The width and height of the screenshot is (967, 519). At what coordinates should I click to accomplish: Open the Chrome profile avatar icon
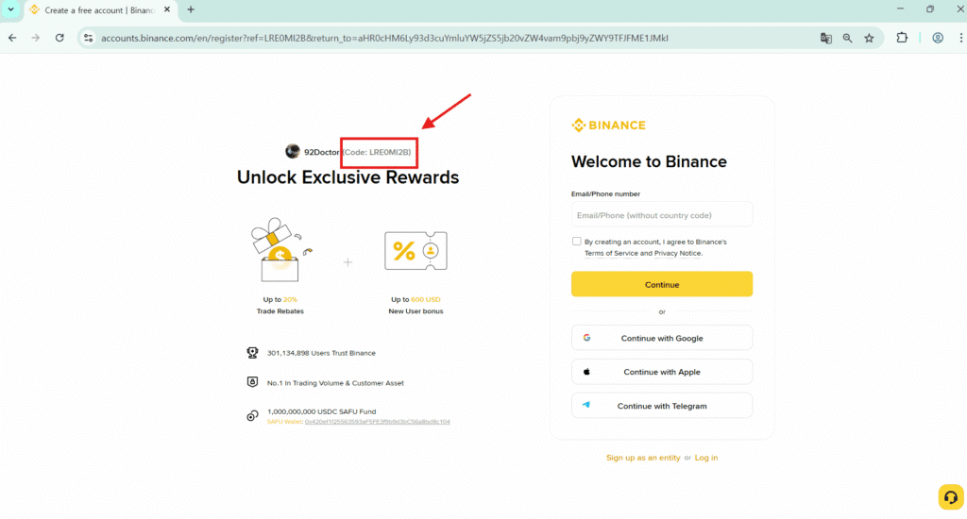(938, 38)
